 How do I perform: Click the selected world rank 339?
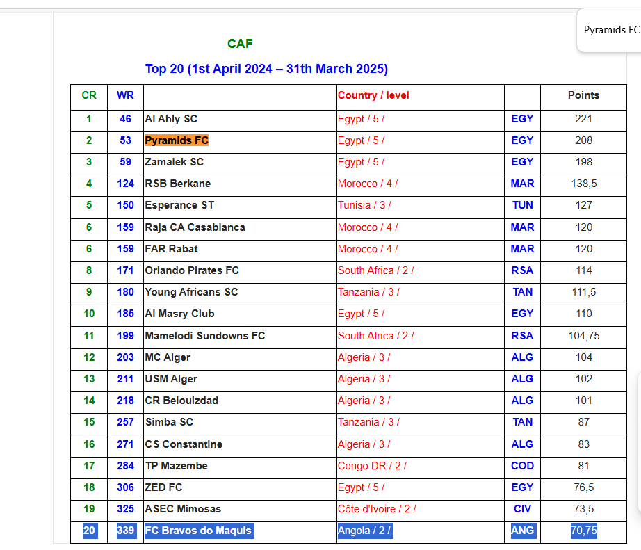(x=126, y=531)
